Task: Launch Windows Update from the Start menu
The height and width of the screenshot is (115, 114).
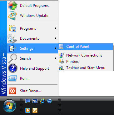Action: pos(32,16)
